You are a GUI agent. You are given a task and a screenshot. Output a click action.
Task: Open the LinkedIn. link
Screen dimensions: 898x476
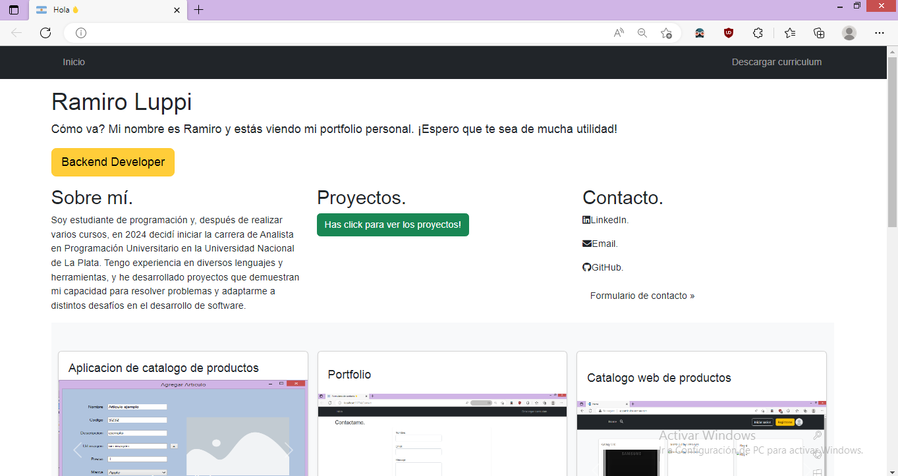tap(610, 220)
